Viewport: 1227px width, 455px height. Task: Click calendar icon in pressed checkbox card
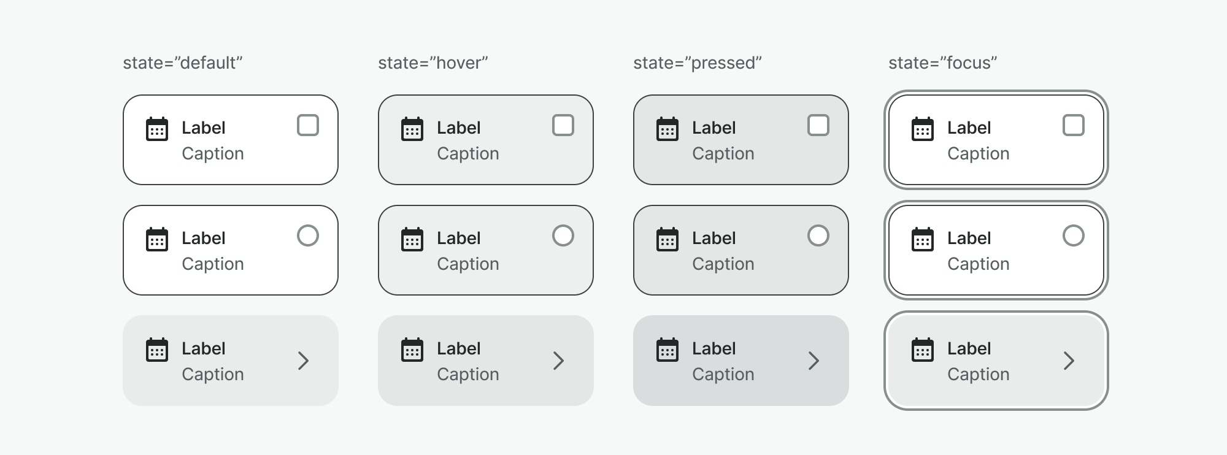[x=667, y=129]
